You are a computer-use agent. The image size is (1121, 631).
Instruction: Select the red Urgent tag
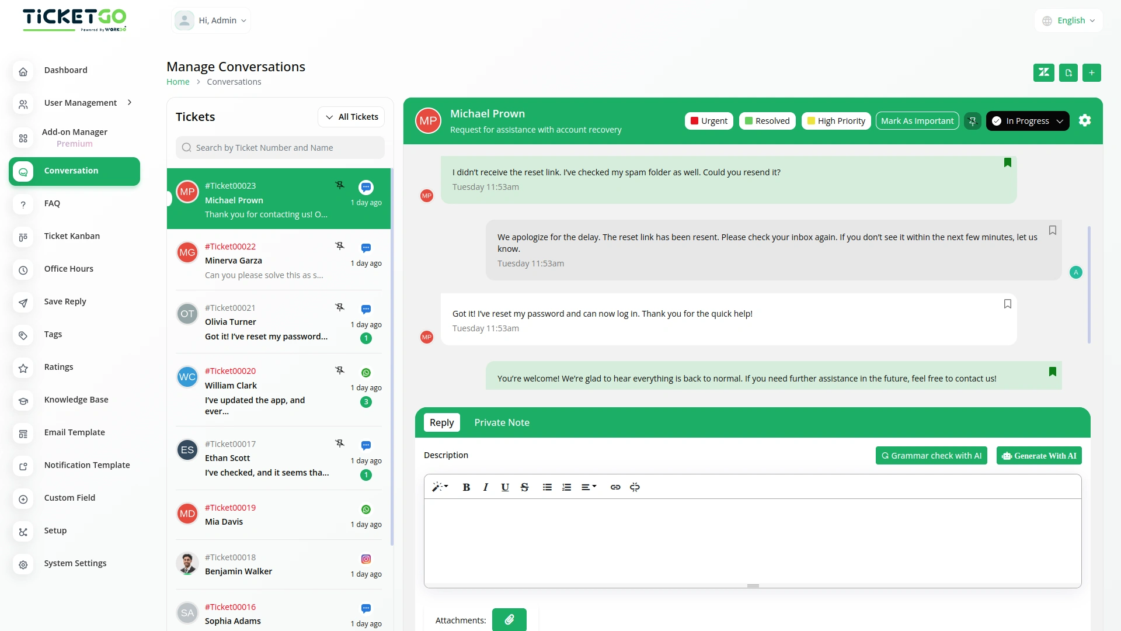(x=709, y=121)
